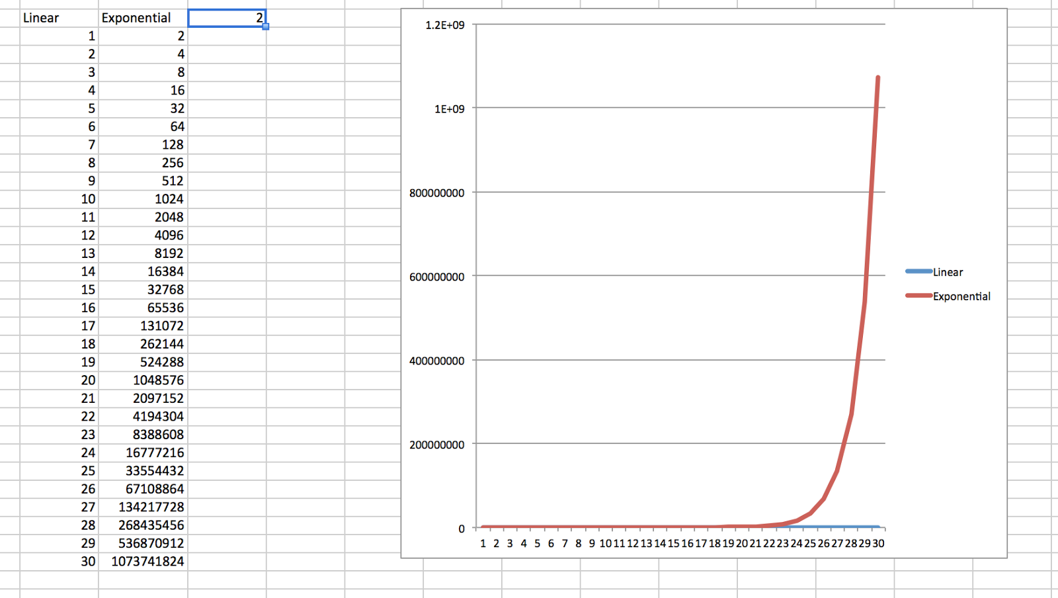Click the 30 label on horizontal axis

coord(878,544)
